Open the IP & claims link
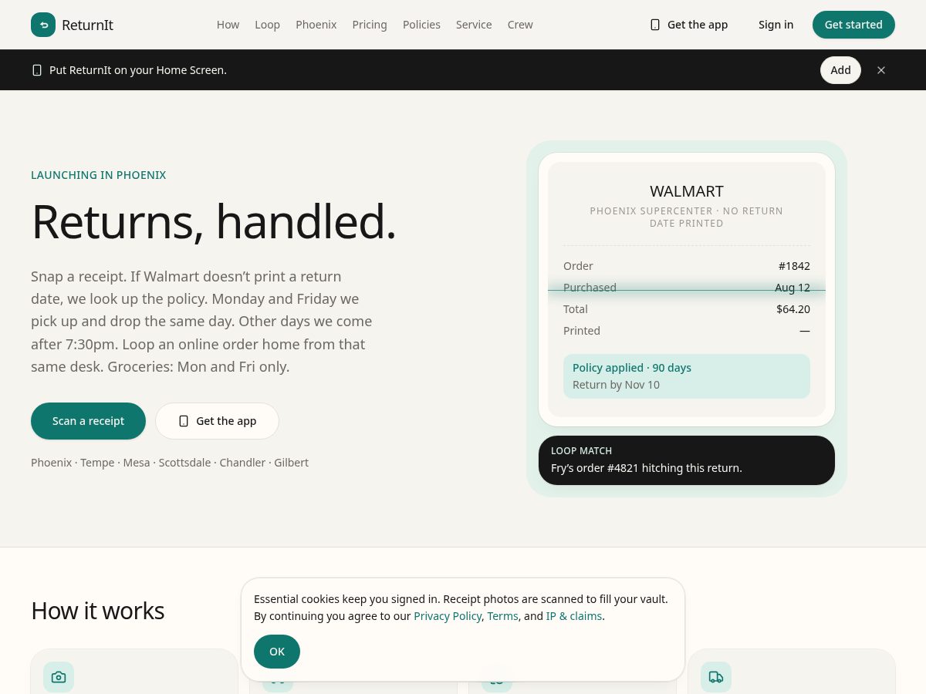Screen dimensions: 926x694 click(x=574, y=616)
